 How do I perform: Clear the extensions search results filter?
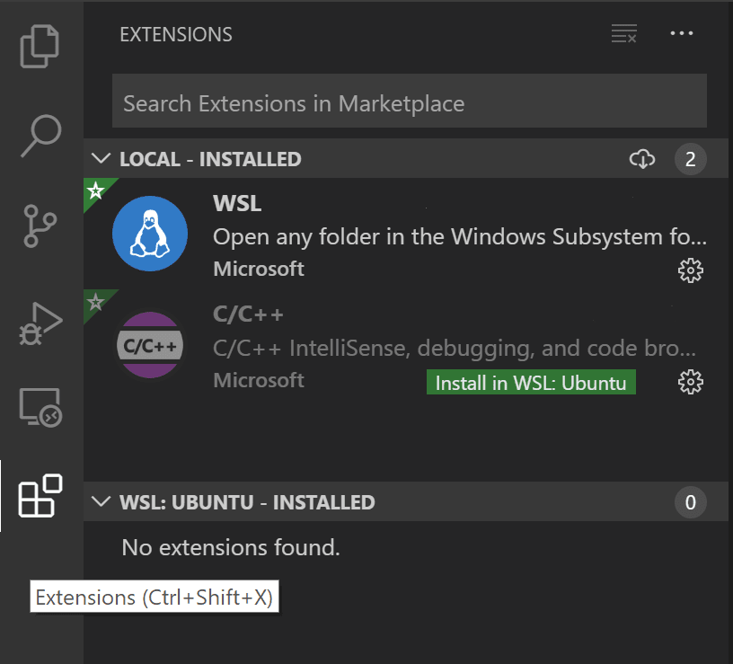click(624, 33)
